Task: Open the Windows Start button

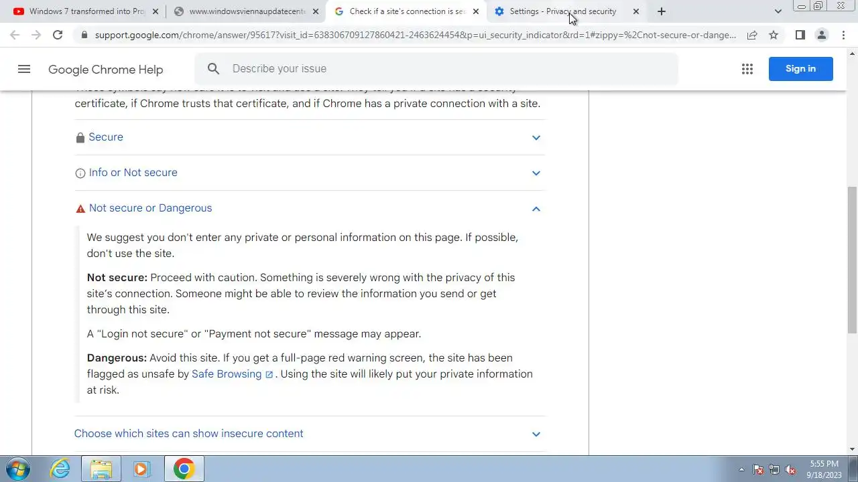Action: (x=18, y=469)
